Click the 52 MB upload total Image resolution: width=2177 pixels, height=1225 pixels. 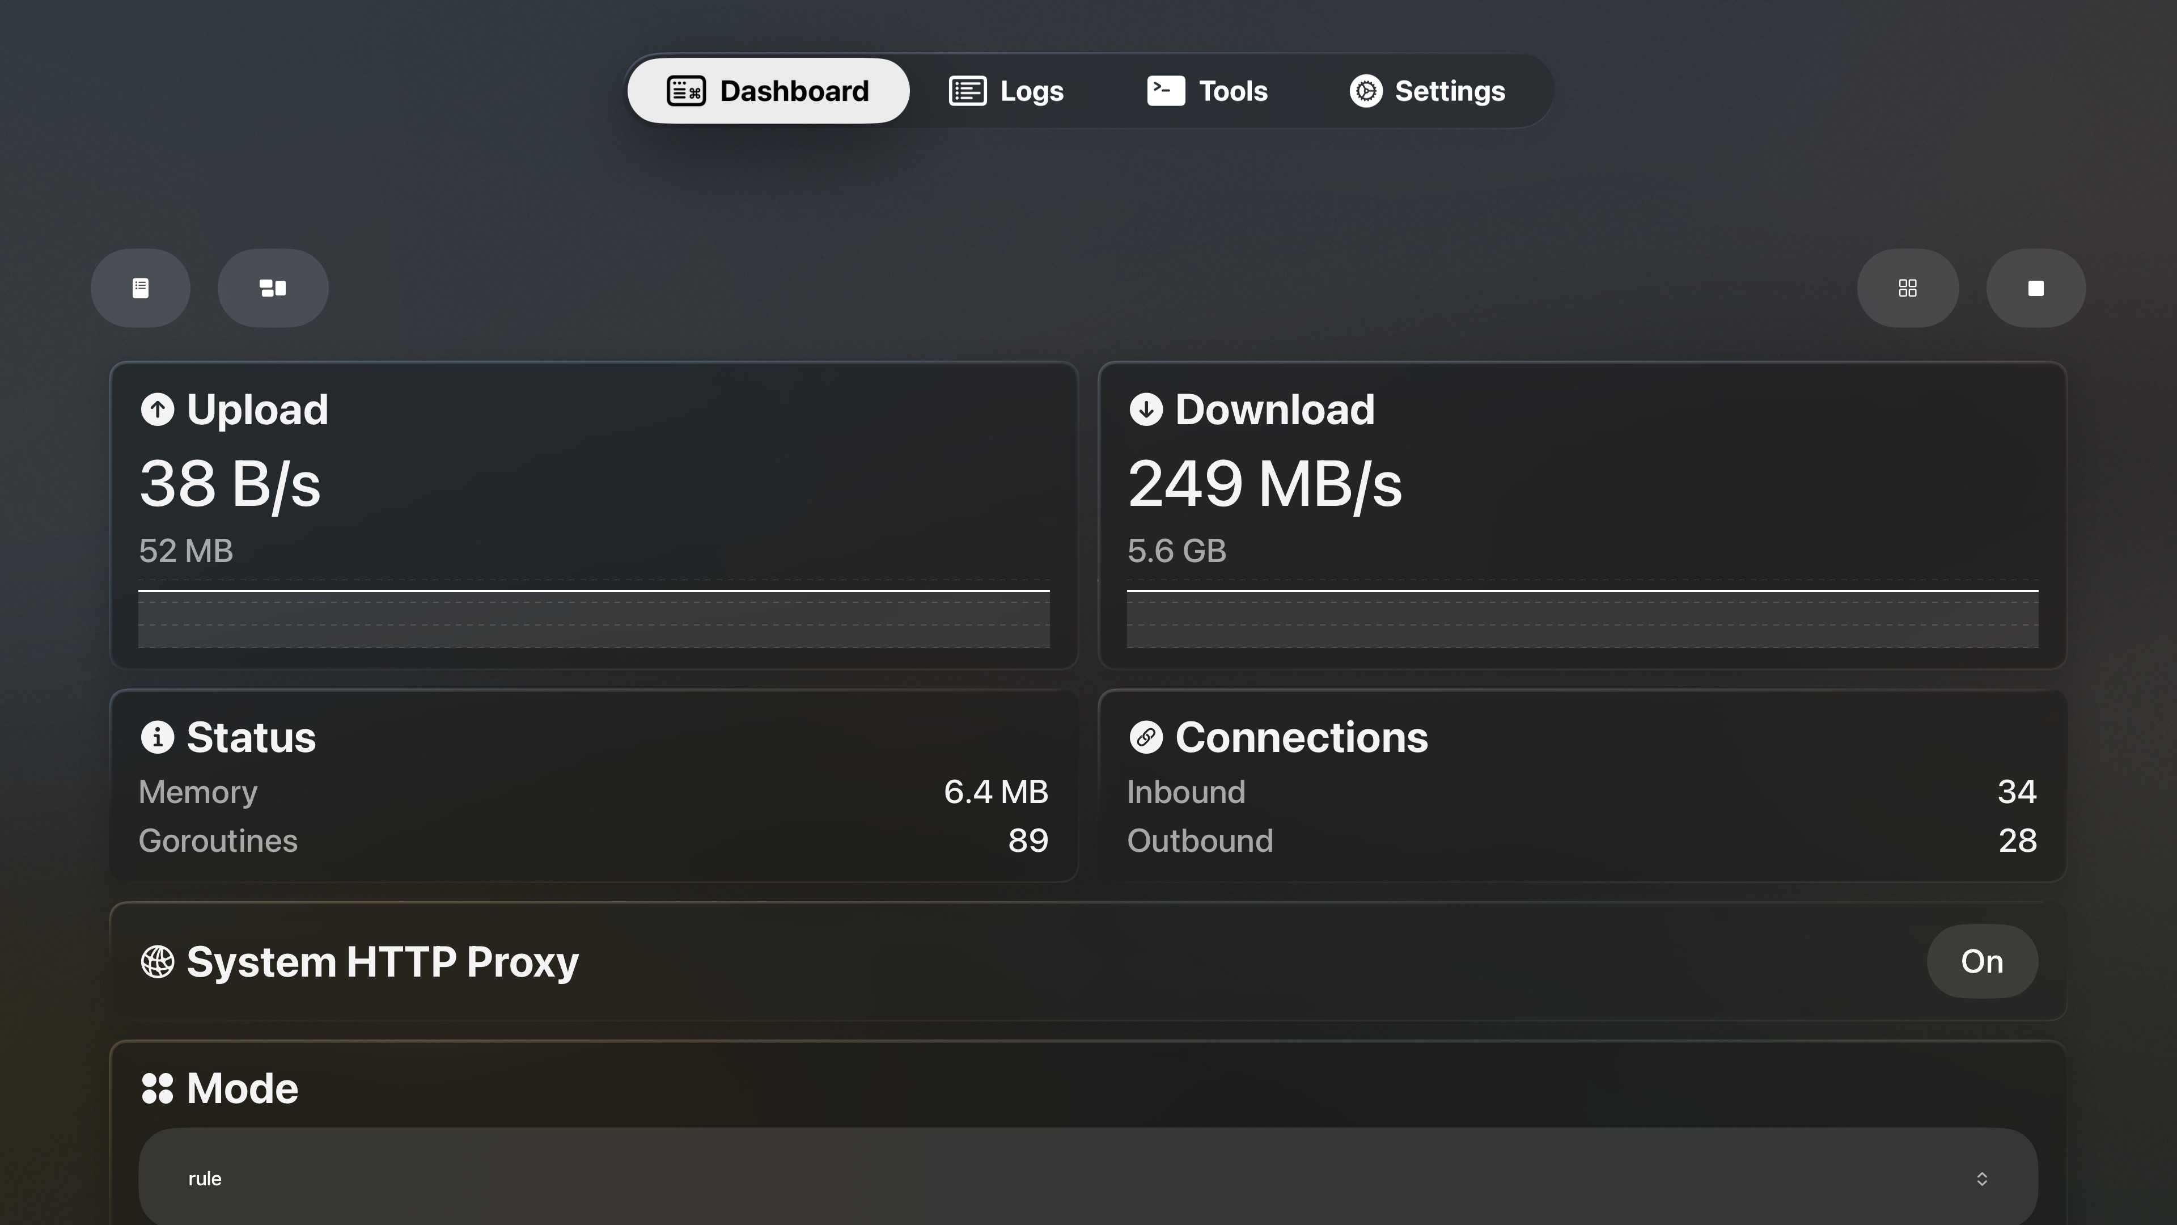[186, 550]
